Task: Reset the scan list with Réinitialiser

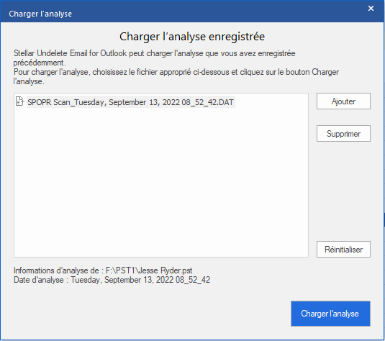Action: tap(343, 250)
